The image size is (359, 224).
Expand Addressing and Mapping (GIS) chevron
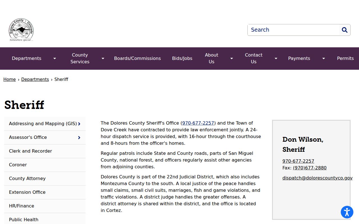tap(79, 124)
